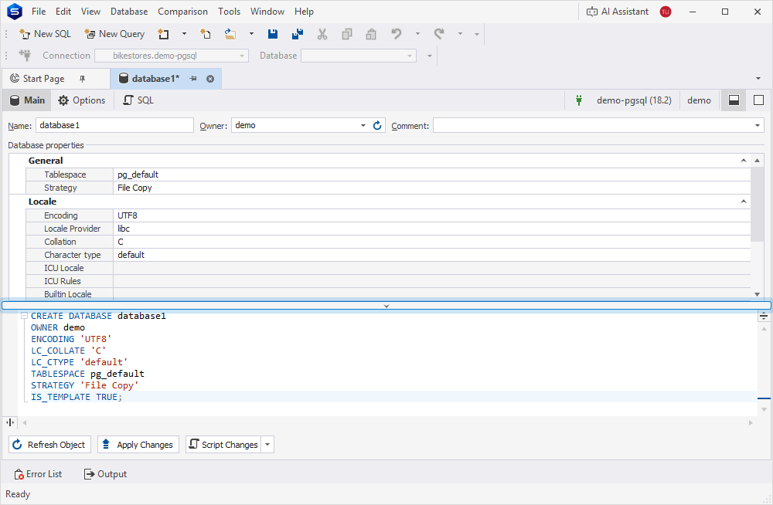Click the pin icon on Start Page tab
Viewport: 773px width, 505px height.
83,79
